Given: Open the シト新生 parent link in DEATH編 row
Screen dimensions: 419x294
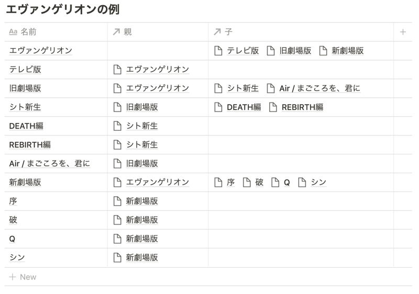Looking at the screenshot, I should (x=141, y=126).
